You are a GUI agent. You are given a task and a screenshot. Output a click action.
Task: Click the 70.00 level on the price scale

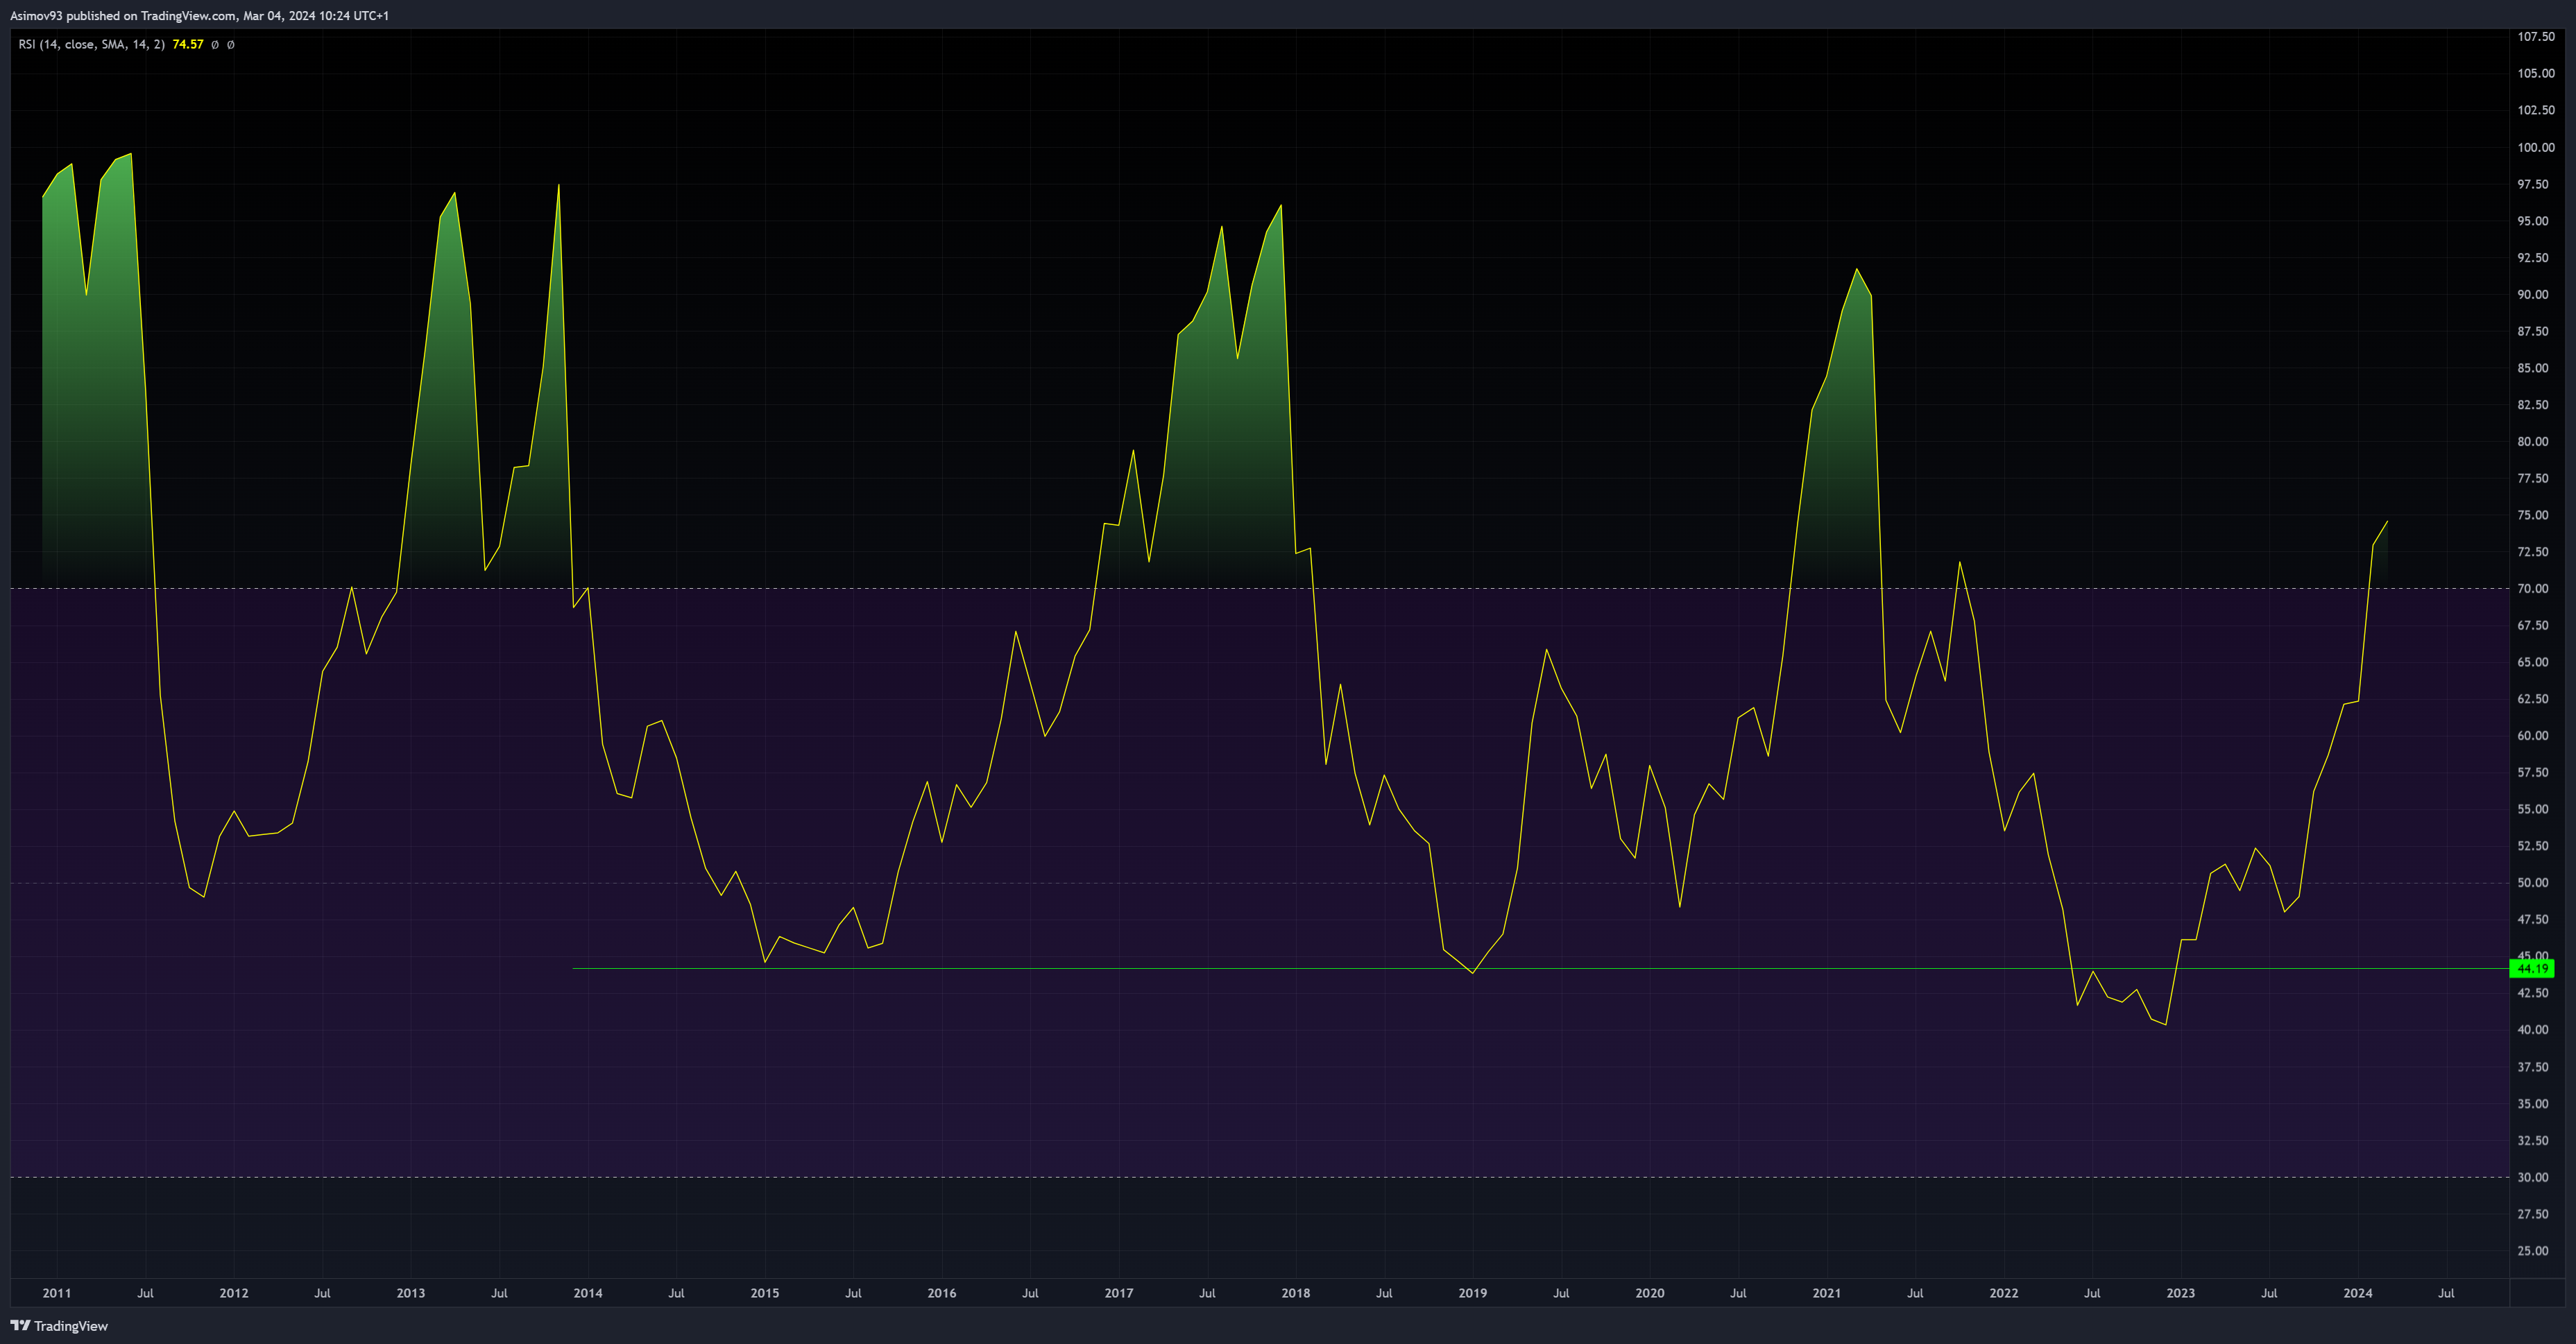(x=2532, y=589)
